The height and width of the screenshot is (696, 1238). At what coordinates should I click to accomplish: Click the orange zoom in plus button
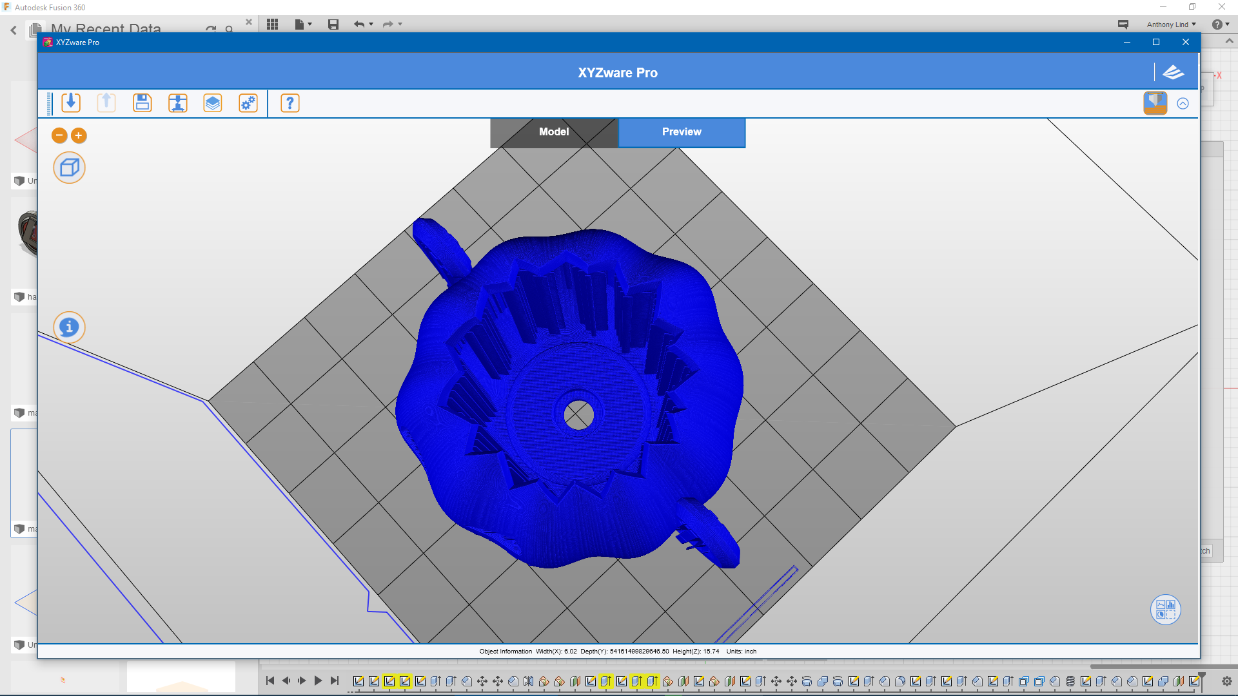pyautogui.click(x=79, y=135)
